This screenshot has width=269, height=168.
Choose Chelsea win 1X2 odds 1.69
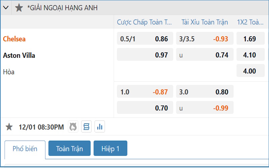(250, 39)
